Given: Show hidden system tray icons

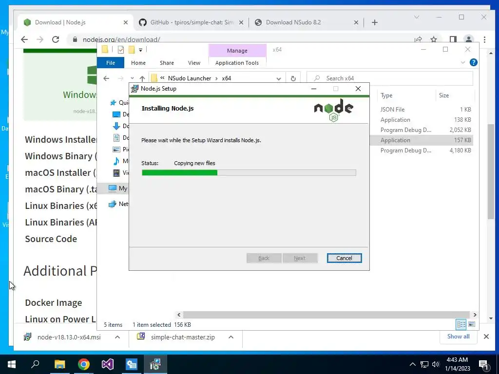Looking at the screenshot, I should (x=412, y=364).
